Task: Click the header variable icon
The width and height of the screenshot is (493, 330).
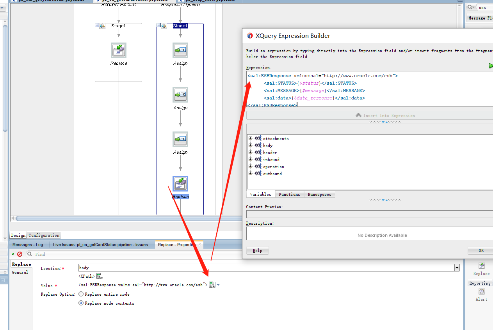Action: tap(258, 153)
